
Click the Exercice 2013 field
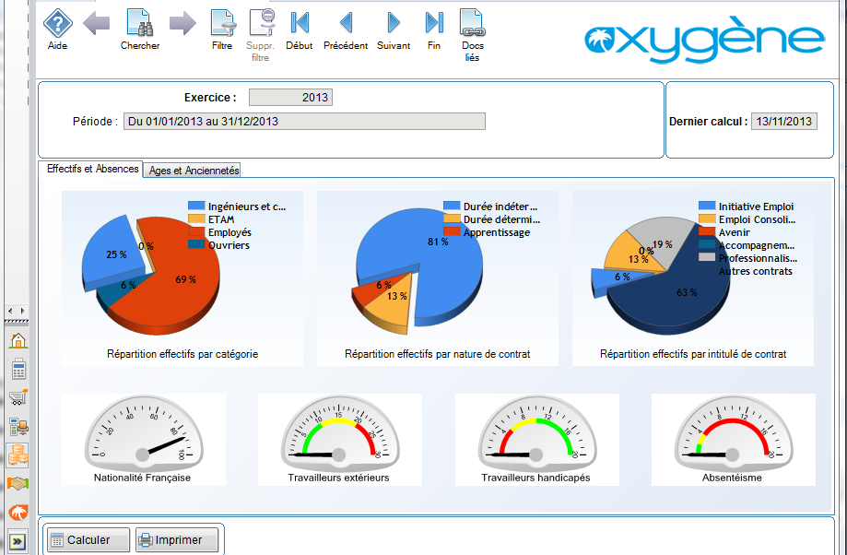(290, 96)
